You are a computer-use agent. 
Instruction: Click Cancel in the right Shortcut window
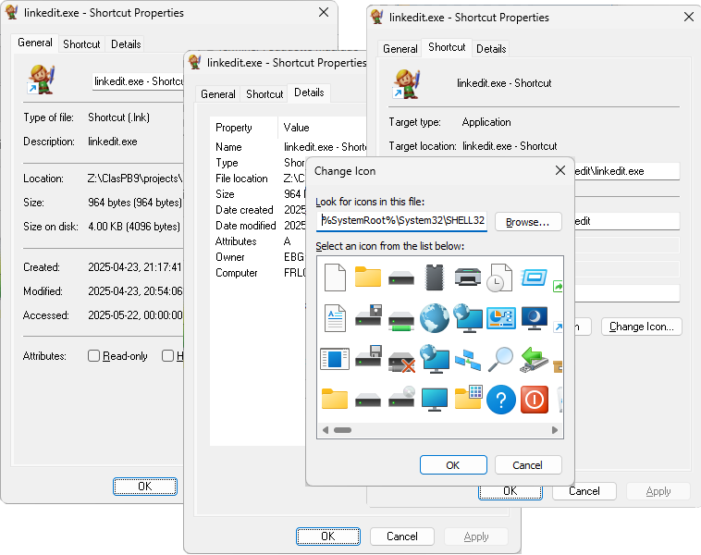[584, 491]
